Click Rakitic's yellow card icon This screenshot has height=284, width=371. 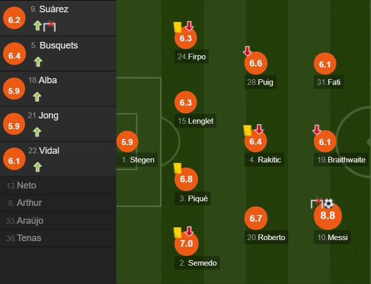(248, 130)
